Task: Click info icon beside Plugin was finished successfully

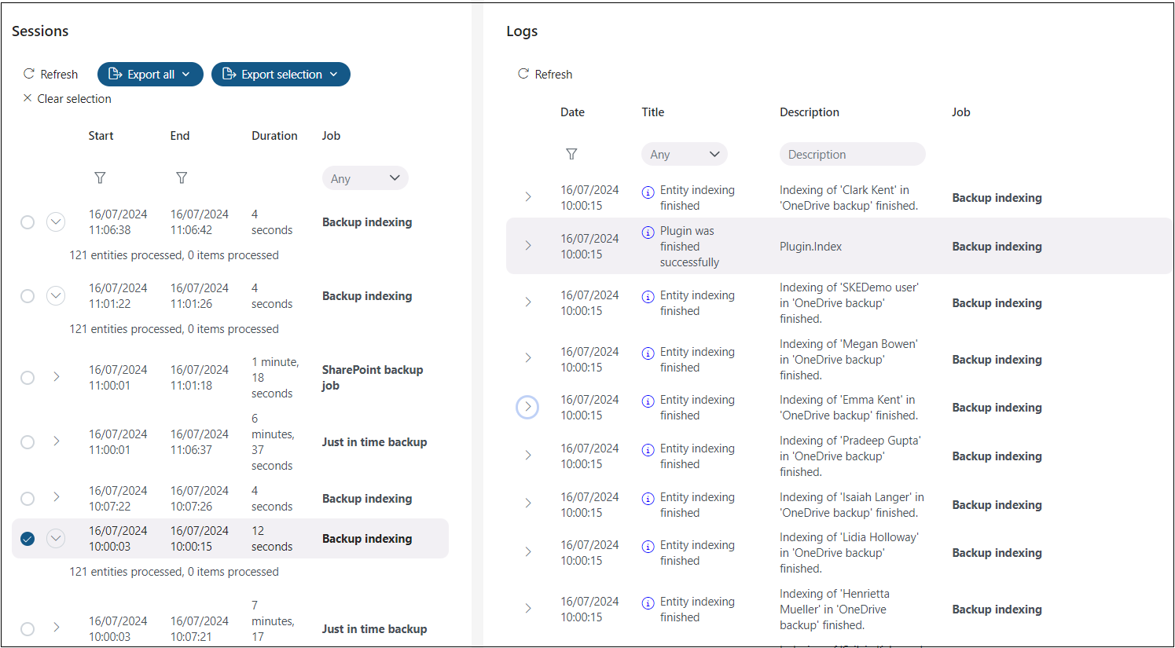Action: click(648, 232)
